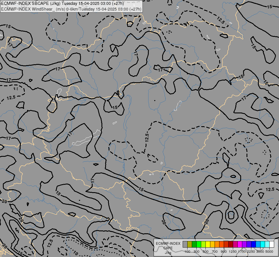Select the pure blue legend swatch
Viewport: 279px width, 257px height.
(x=253, y=244)
